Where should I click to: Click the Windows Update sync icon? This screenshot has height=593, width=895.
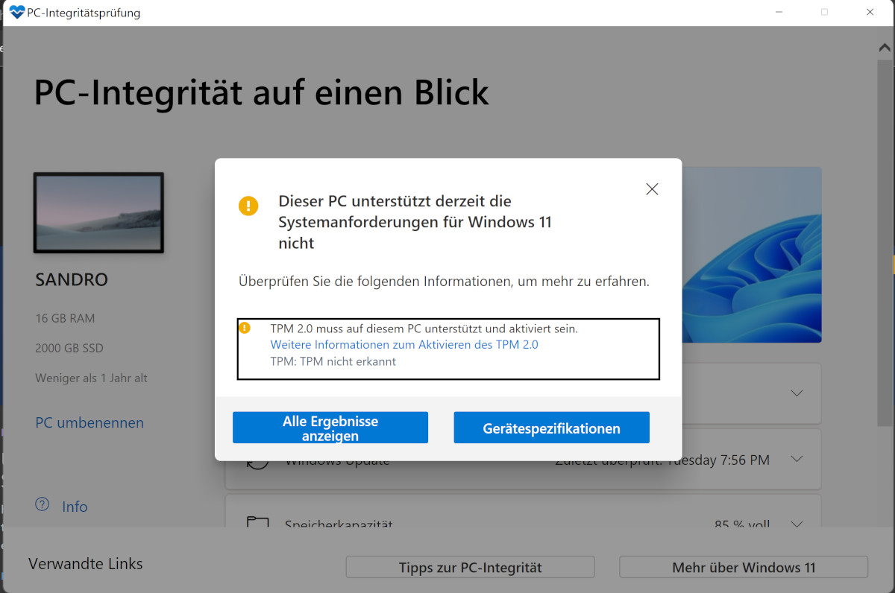(x=257, y=462)
